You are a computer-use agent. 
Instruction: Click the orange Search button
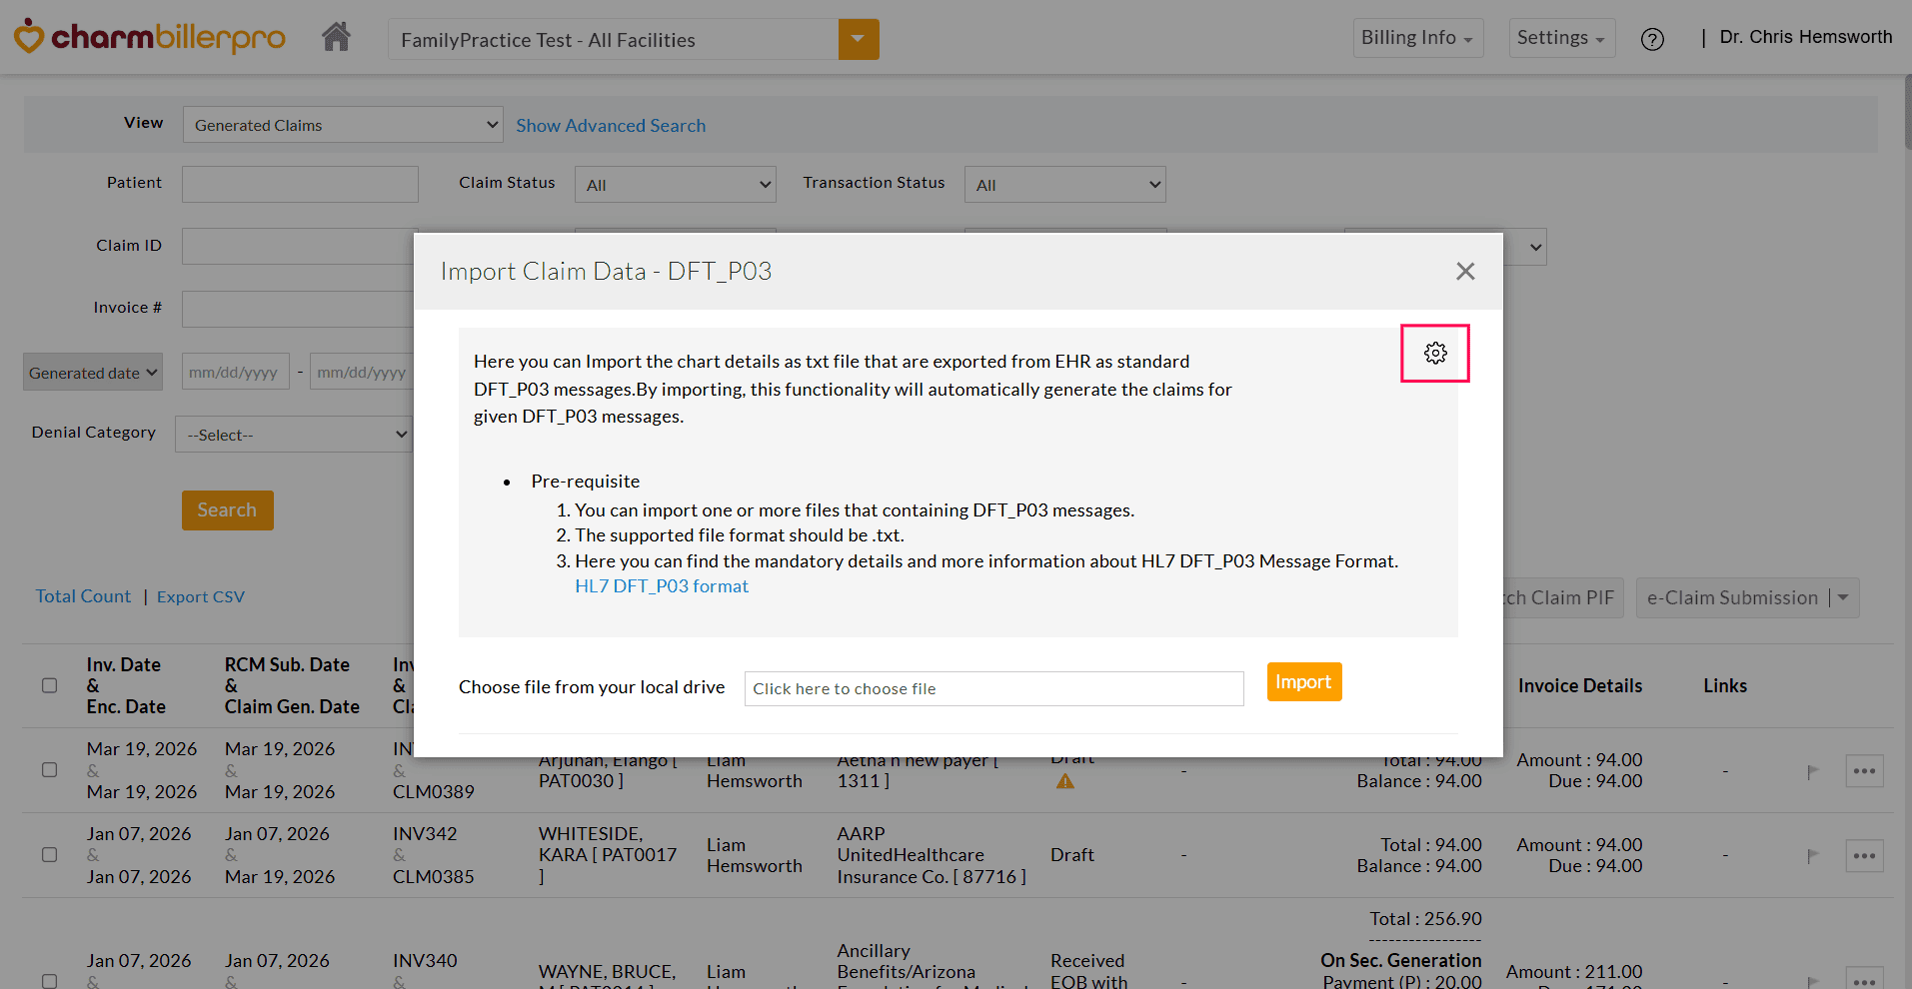click(x=227, y=509)
